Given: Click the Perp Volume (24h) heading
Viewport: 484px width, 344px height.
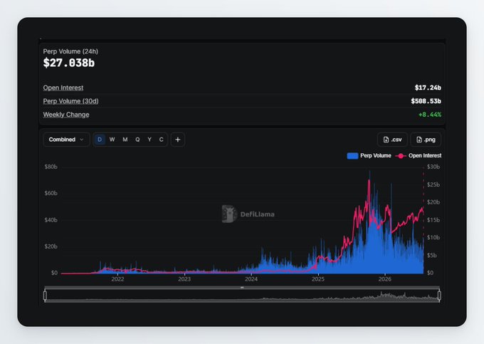Looking at the screenshot, I should 70,51.
